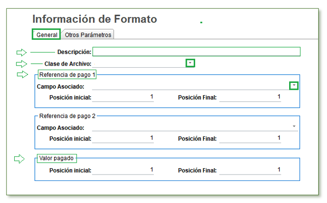Switch to the General tab
The width and height of the screenshot is (327, 203).
46,34
